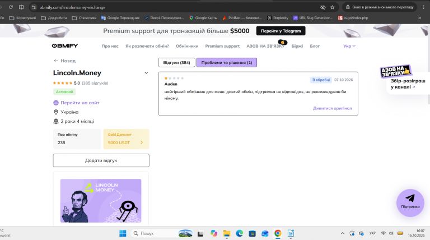The height and width of the screenshot is (240, 430).
Task: Expand the Укр language dropdown
Action: point(349,46)
